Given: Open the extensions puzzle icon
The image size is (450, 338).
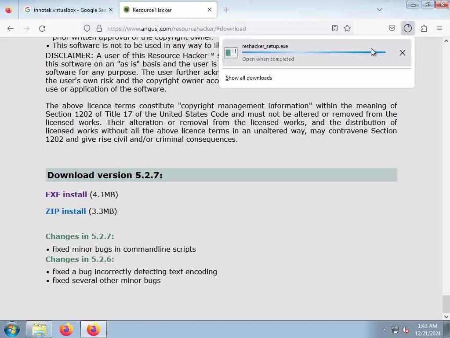Looking at the screenshot, I should [424, 28].
